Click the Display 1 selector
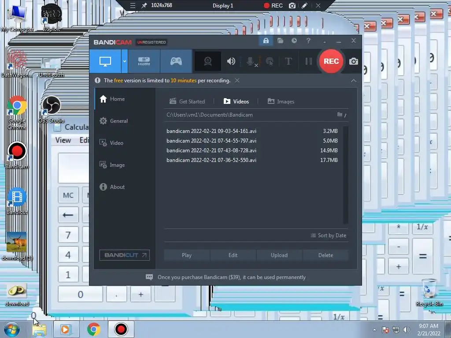Viewport: 451px width, 338px height. pyautogui.click(x=222, y=5)
